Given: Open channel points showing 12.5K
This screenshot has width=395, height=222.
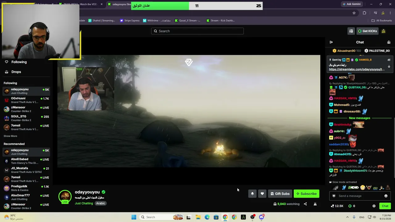Looking at the screenshot, I should [337, 206].
